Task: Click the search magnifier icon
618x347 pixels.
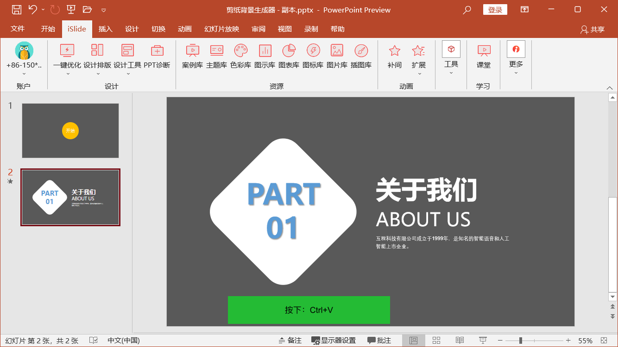Action: 467,10
